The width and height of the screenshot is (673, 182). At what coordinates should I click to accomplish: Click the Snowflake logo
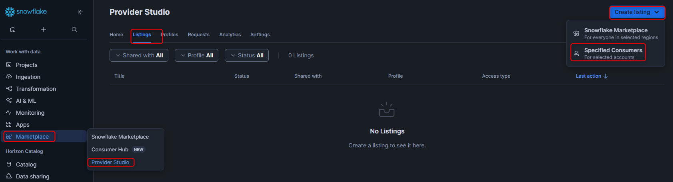(26, 12)
